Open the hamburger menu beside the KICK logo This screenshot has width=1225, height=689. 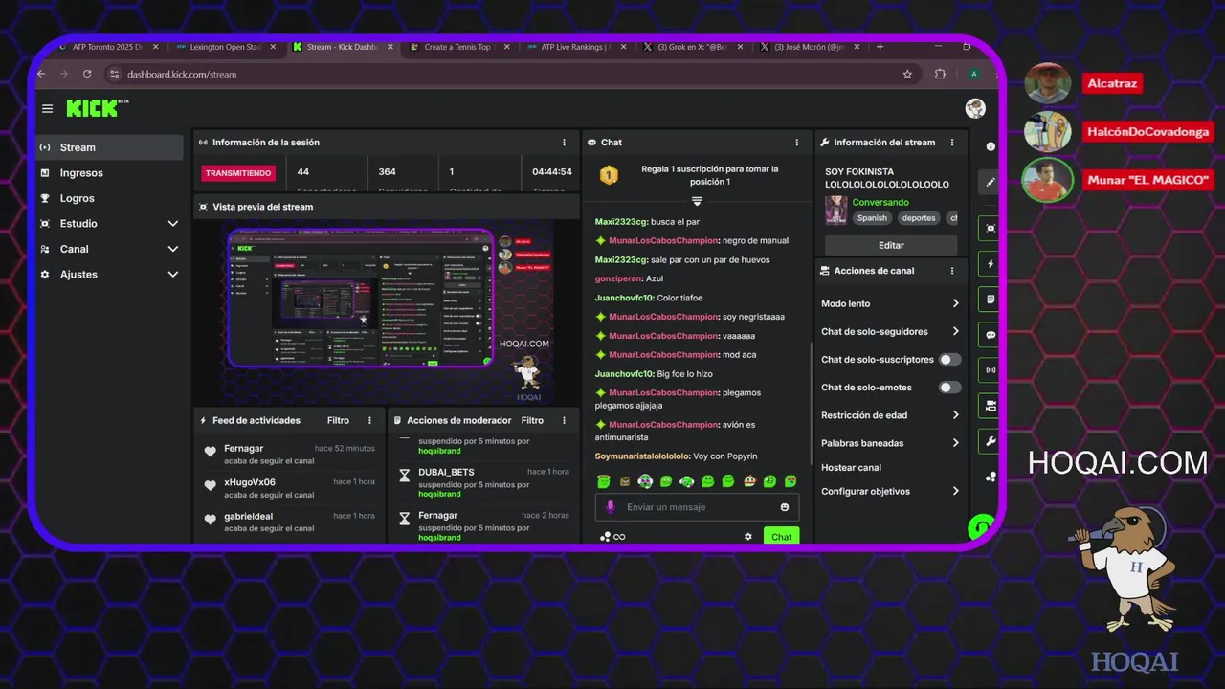coord(47,108)
